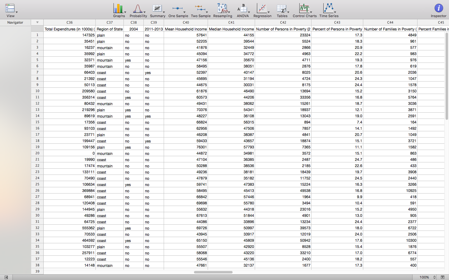Open the Control Charts tool
449x280 pixels.
tap(305, 10)
